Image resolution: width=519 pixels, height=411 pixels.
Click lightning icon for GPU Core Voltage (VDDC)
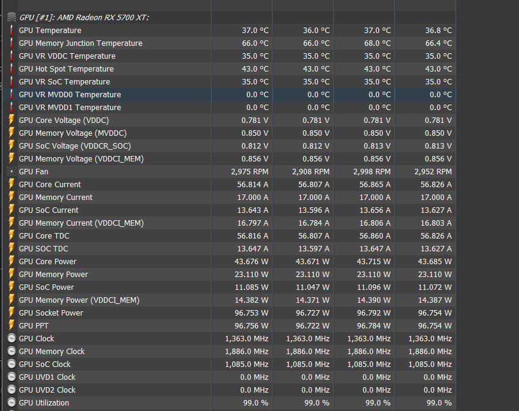(12, 120)
